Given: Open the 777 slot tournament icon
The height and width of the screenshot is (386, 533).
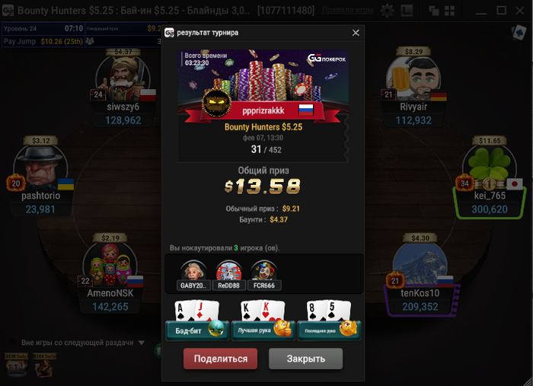Looking at the screenshot, I should tap(16, 365).
